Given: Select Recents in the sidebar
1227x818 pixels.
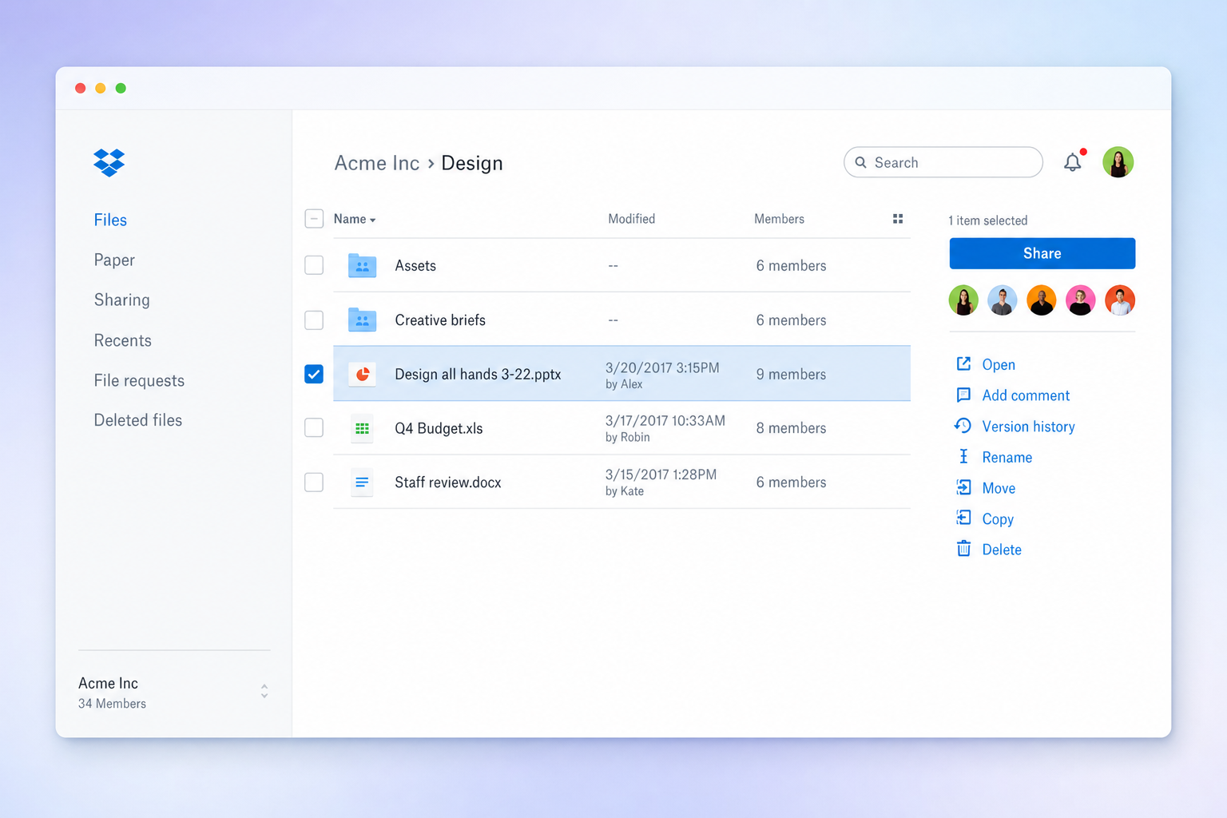Looking at the screenshot, I should point(122,340).
